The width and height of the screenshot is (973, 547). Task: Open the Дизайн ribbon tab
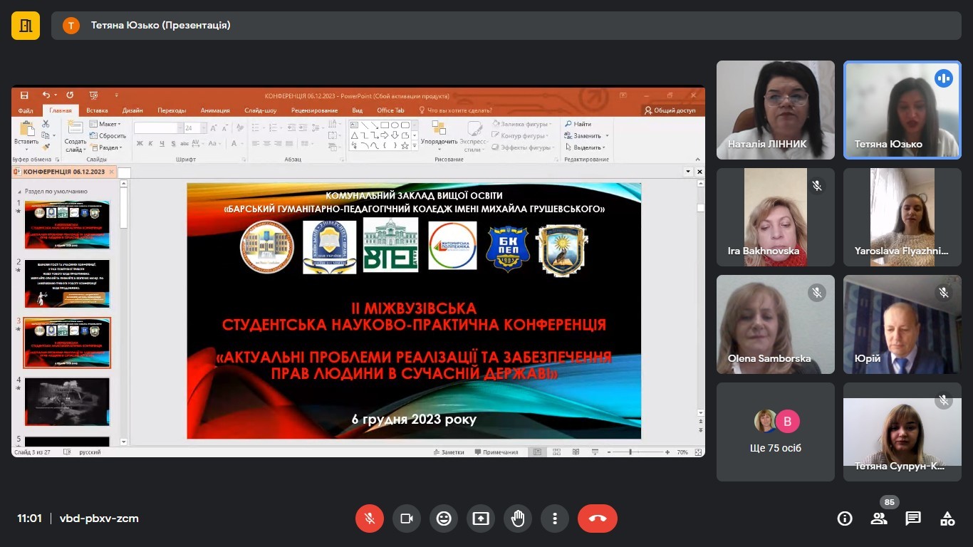pyautogui.click(x=132, y=110)
